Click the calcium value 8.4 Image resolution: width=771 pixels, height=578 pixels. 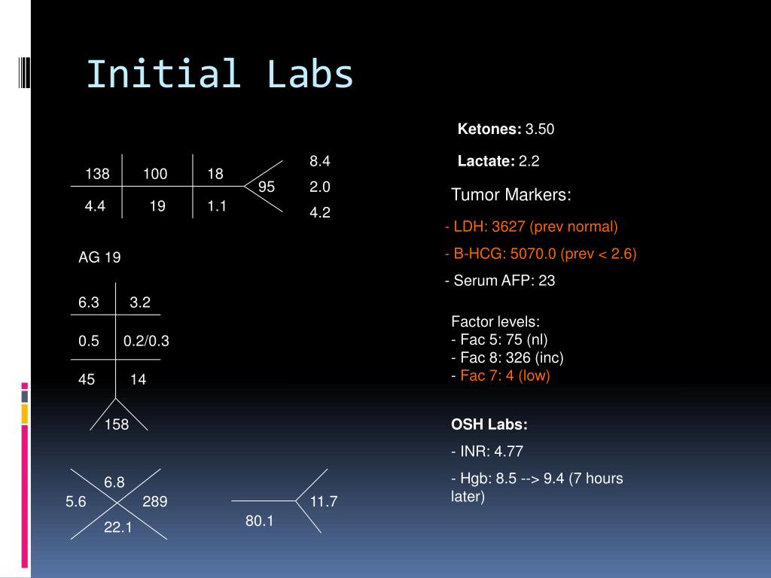click(319, 161)
